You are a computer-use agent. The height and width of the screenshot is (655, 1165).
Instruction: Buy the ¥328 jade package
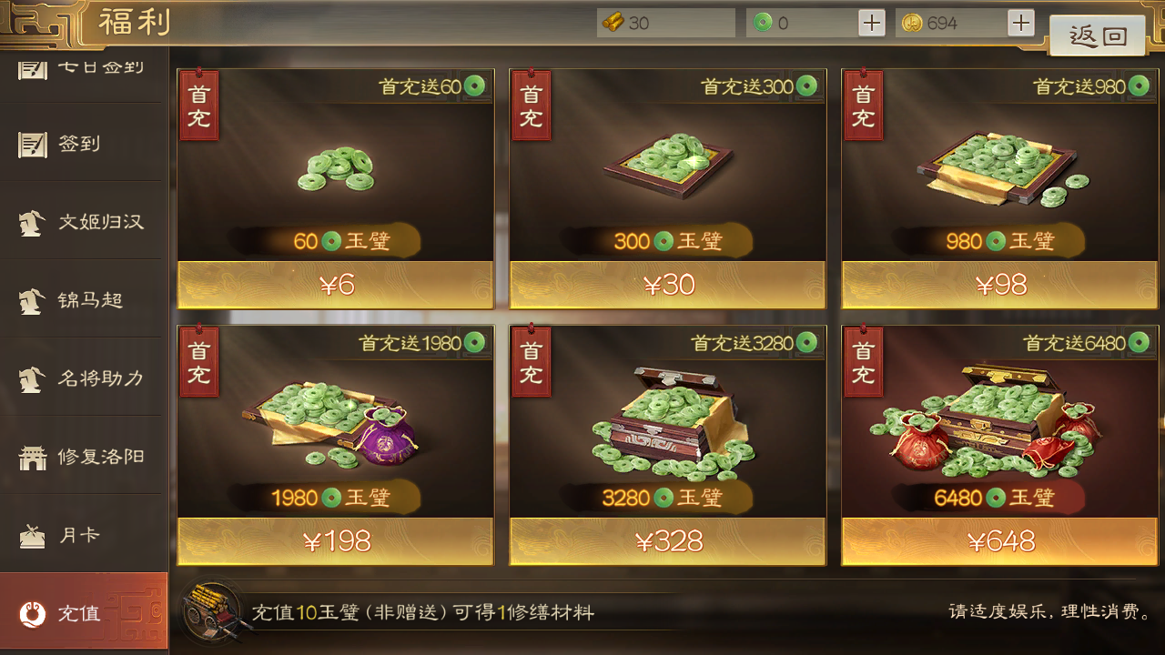[668, 542]
